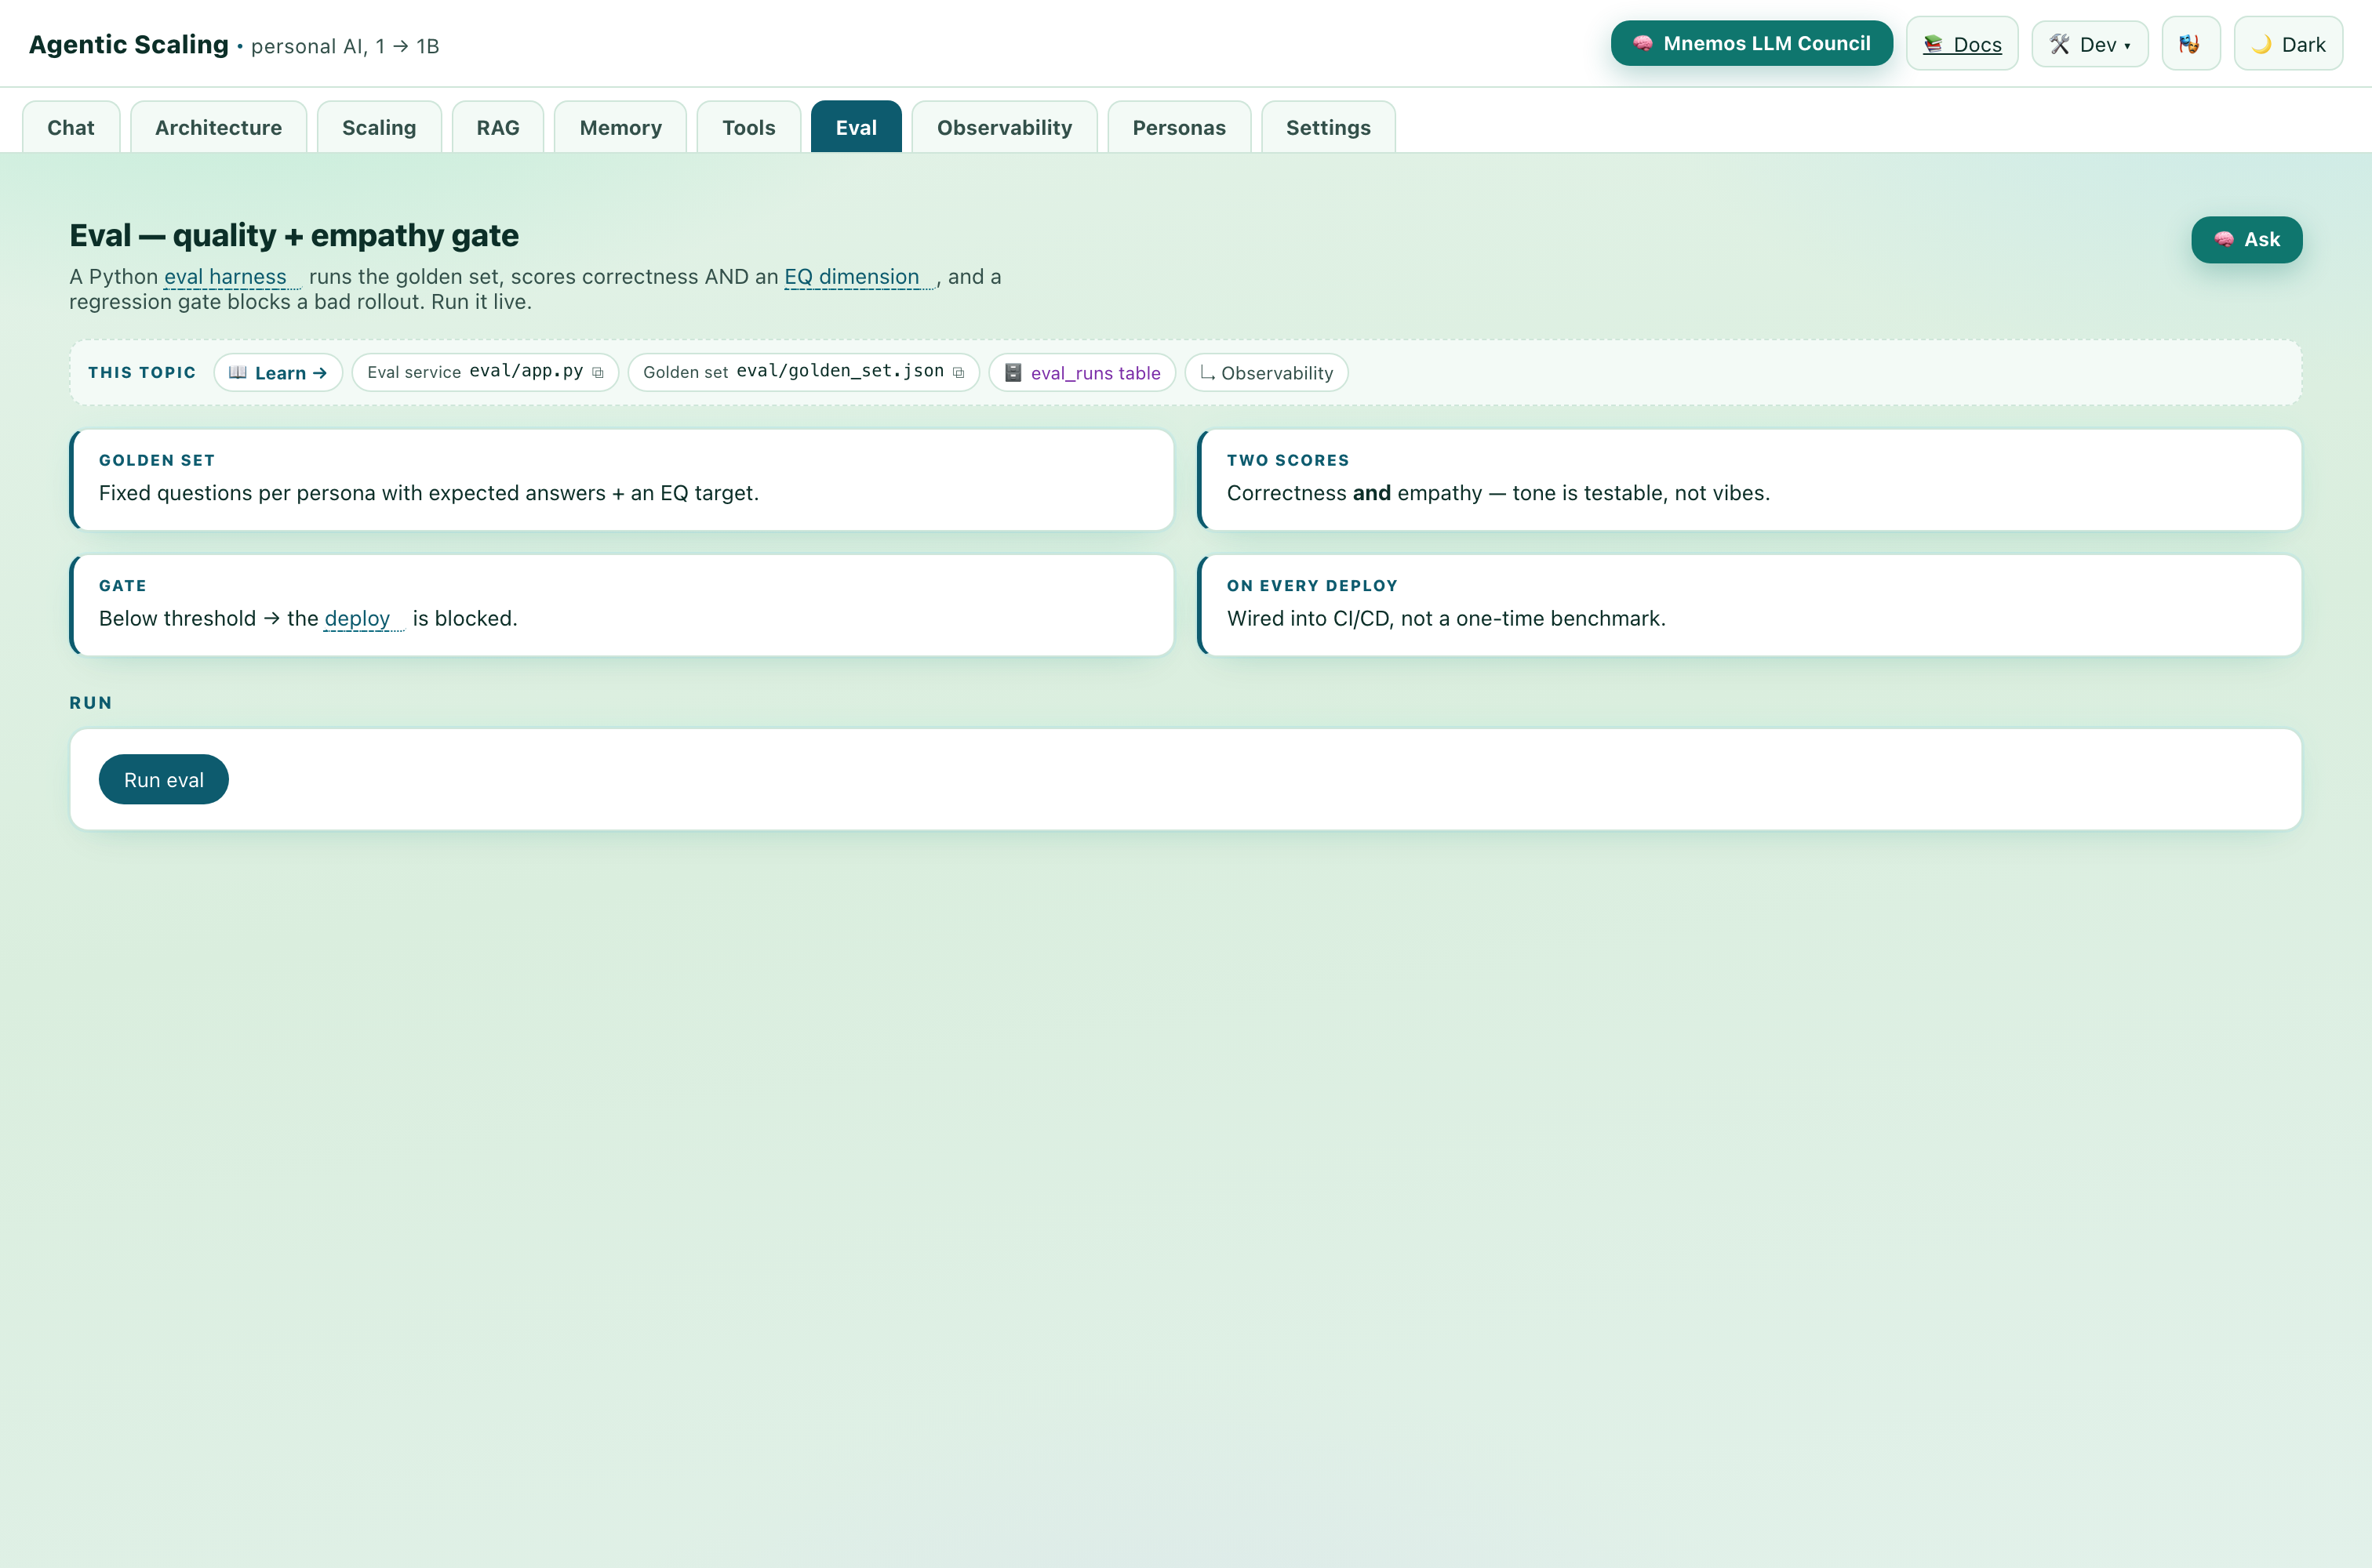Open the Learn topic chip
Viewport: 2372px width, 1568px height.
(278, 373)
